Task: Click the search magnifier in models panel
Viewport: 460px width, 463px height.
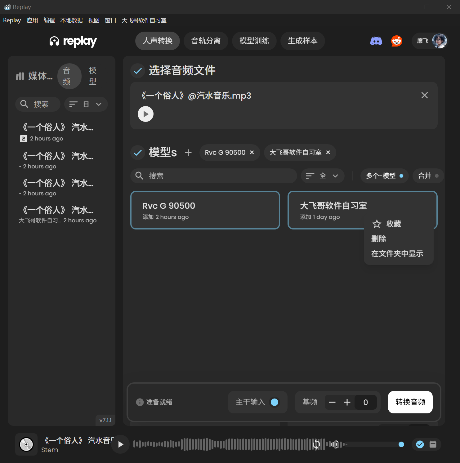Action: click(139, 176)
